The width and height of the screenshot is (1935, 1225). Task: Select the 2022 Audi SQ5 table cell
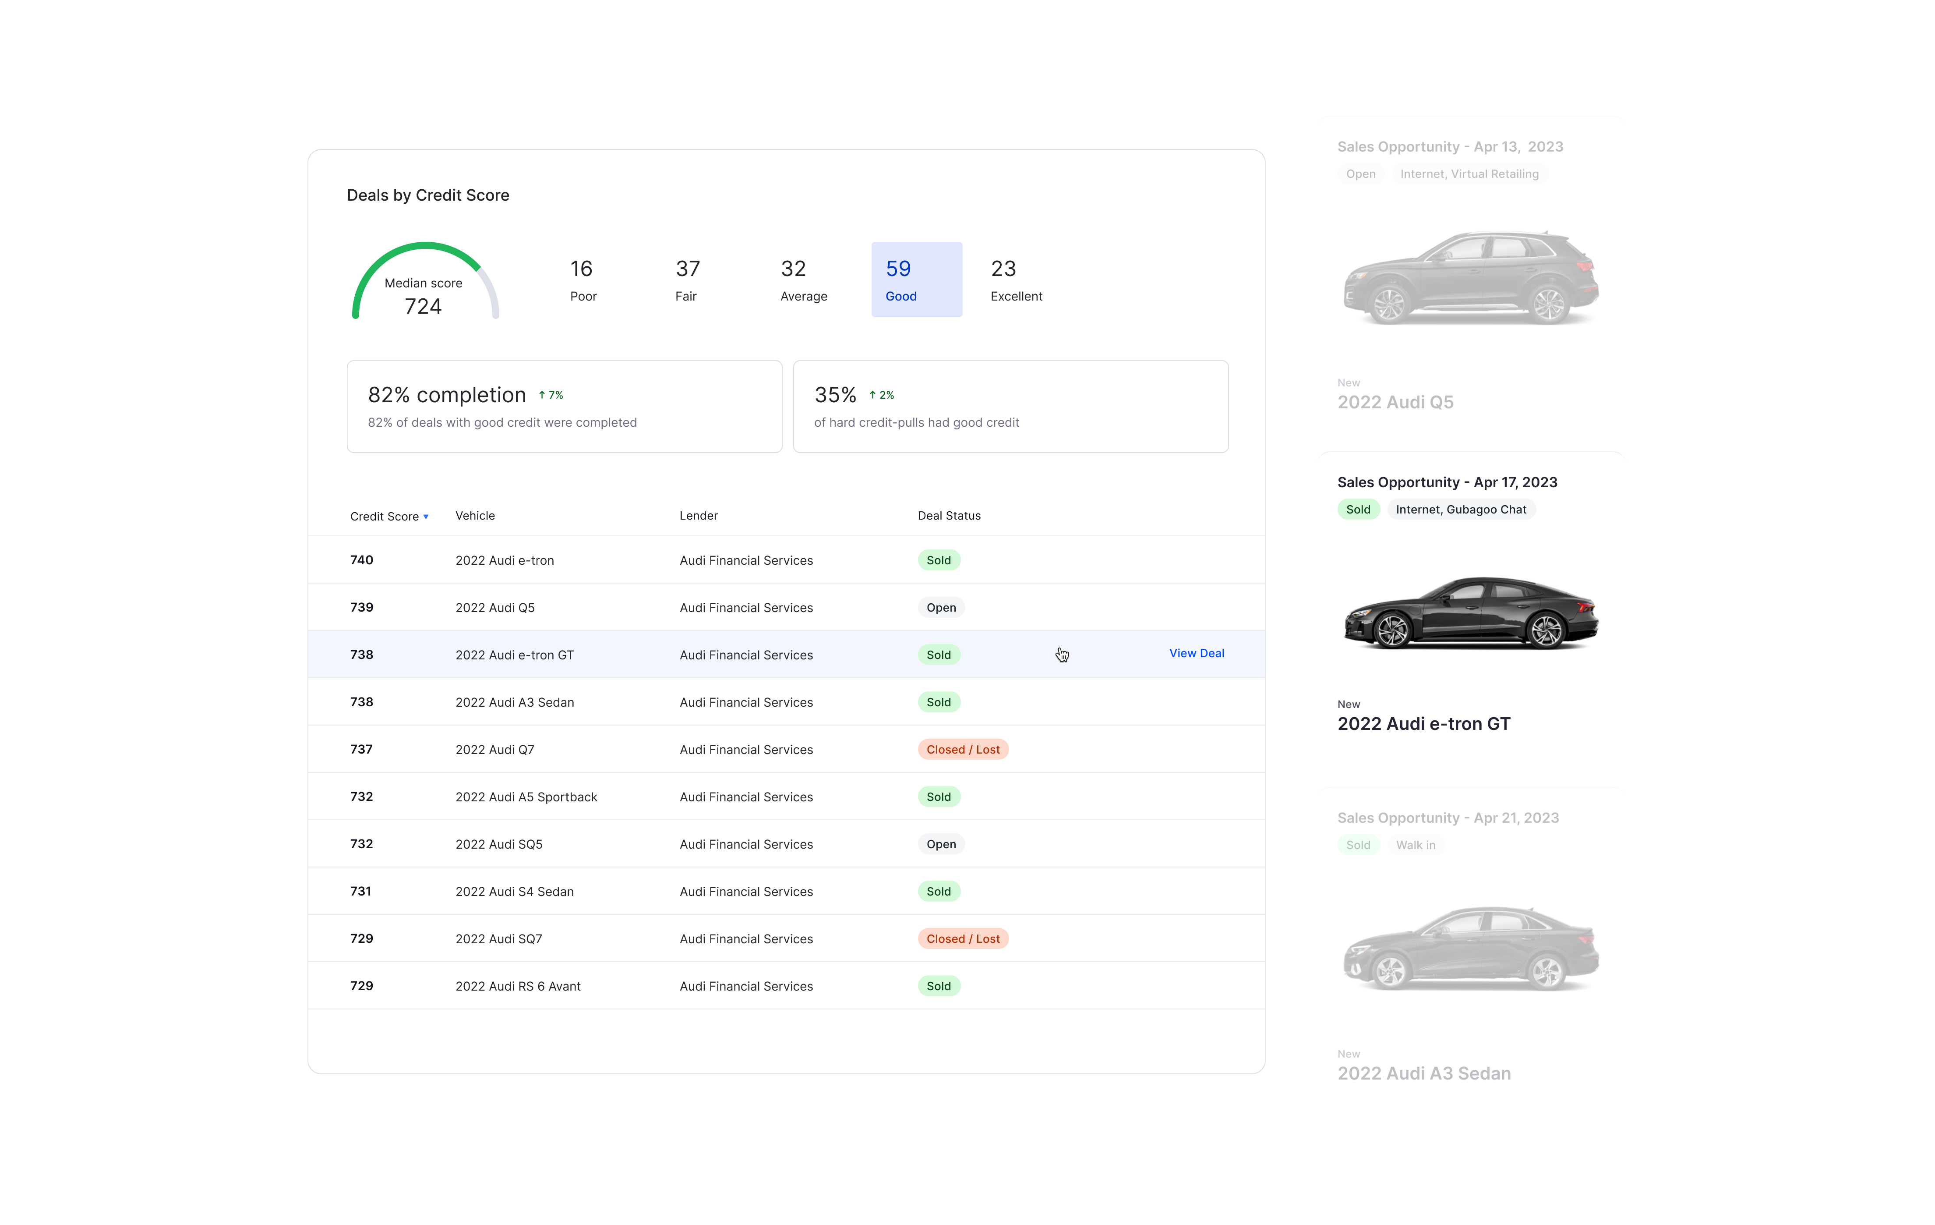pos(499,845)
